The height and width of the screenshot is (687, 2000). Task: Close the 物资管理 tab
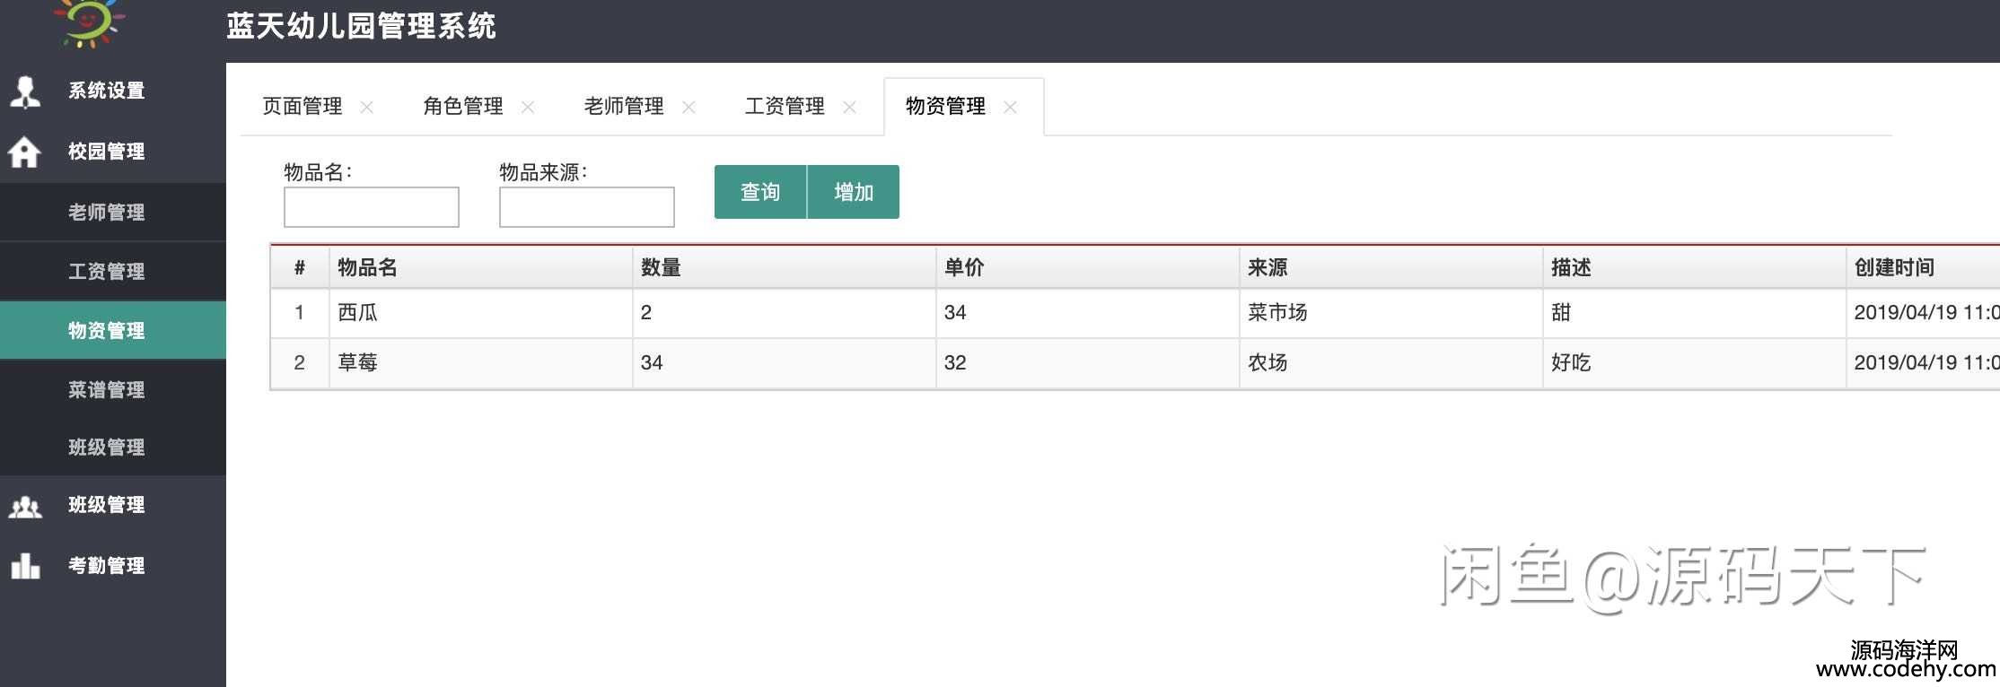tap(1010, 107)
